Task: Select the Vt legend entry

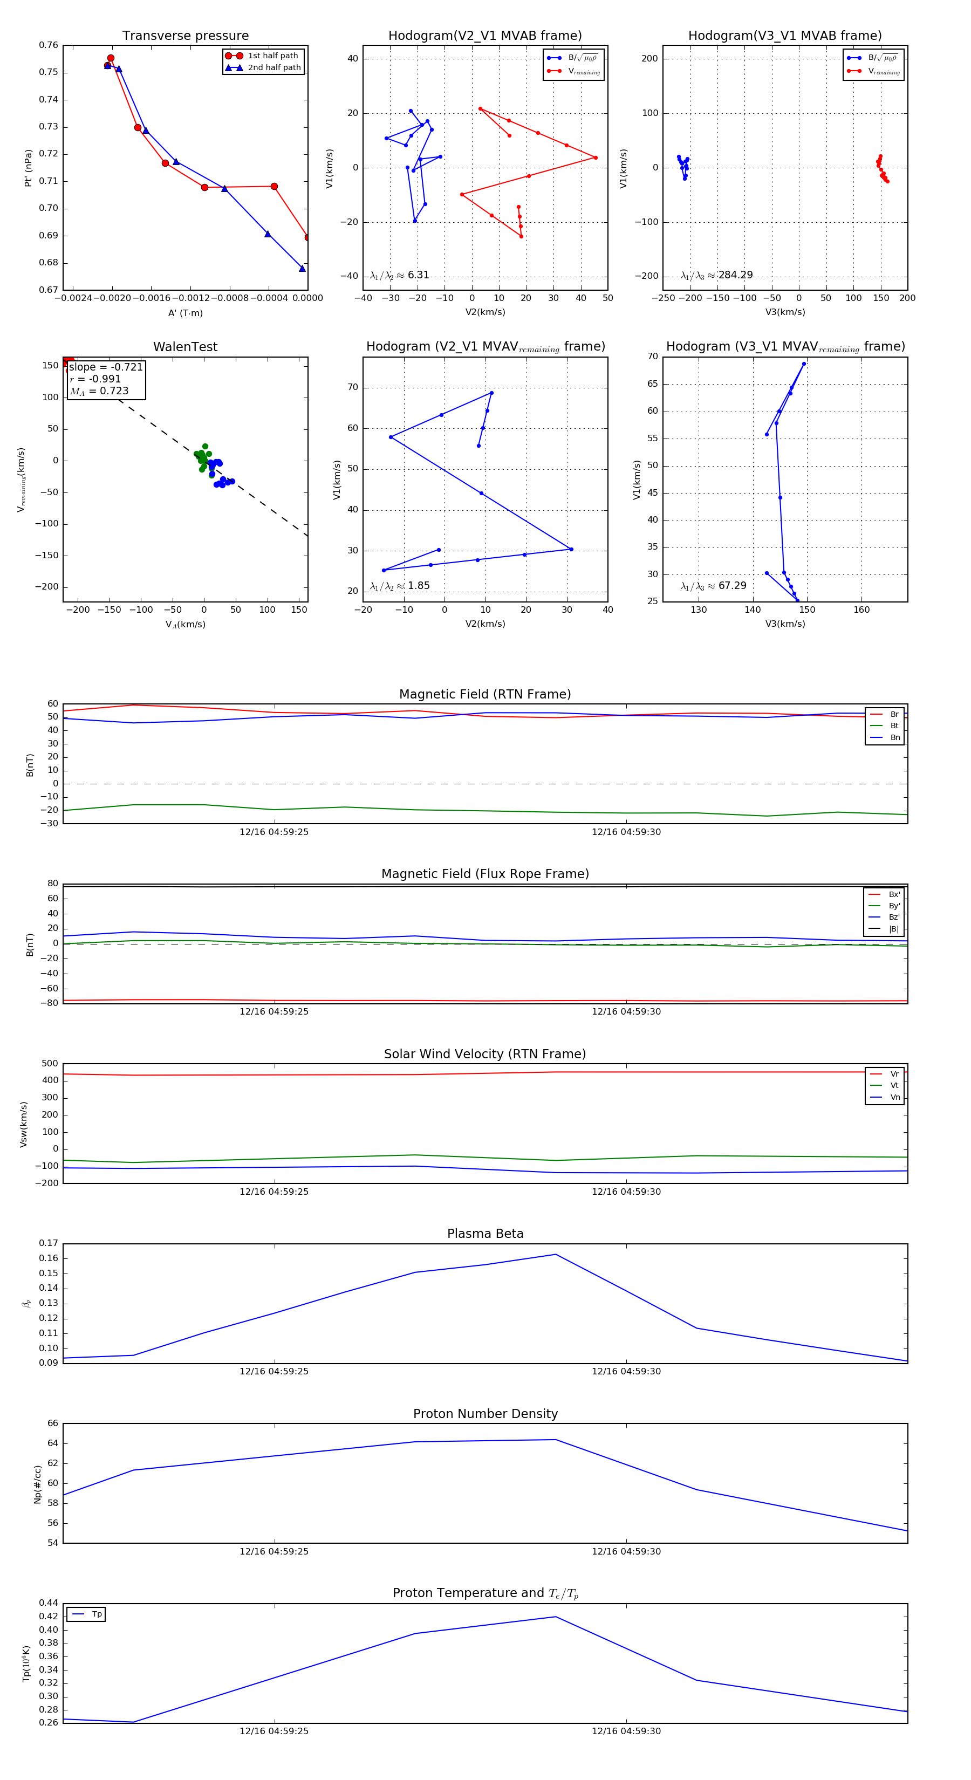Action: click(x=885, y=1086)
